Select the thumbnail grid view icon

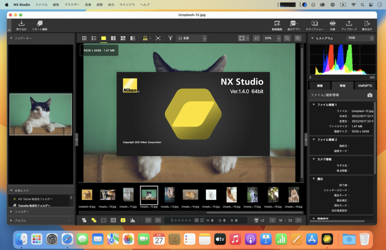point(84,38)
